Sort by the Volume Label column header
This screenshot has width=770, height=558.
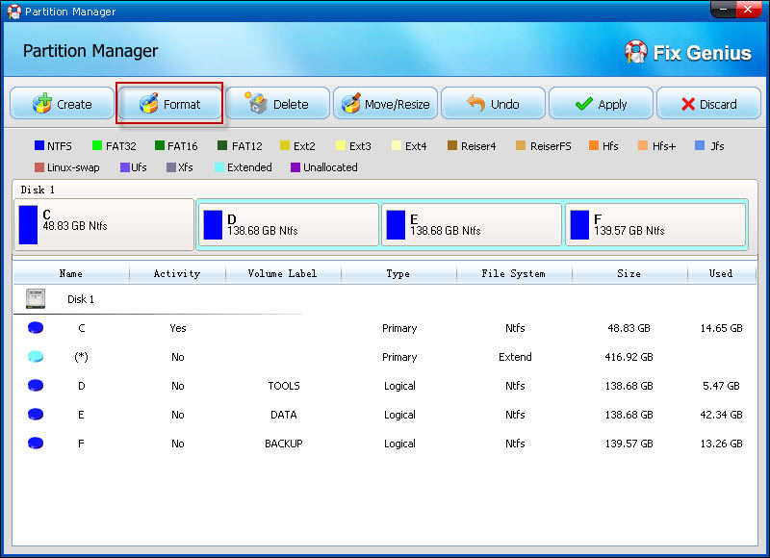(283, 273)
